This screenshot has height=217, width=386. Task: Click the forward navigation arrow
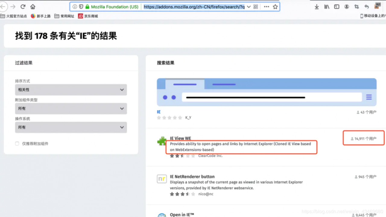(13, 7)
